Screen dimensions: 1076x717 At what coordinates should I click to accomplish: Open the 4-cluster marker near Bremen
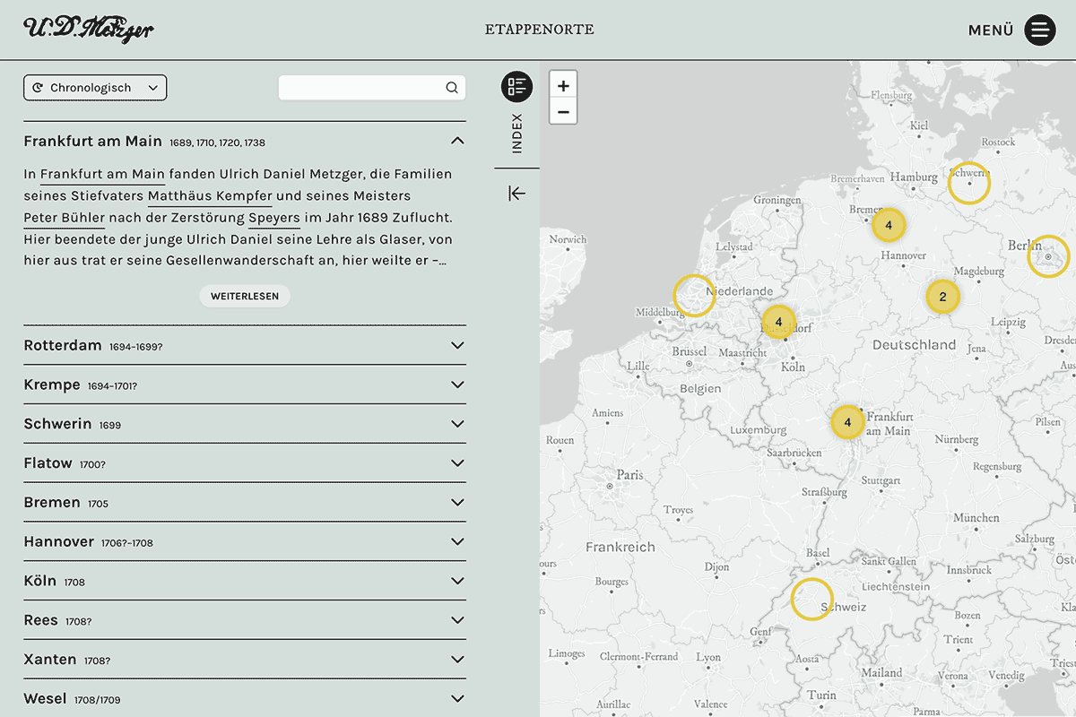(x=889, y=225)
